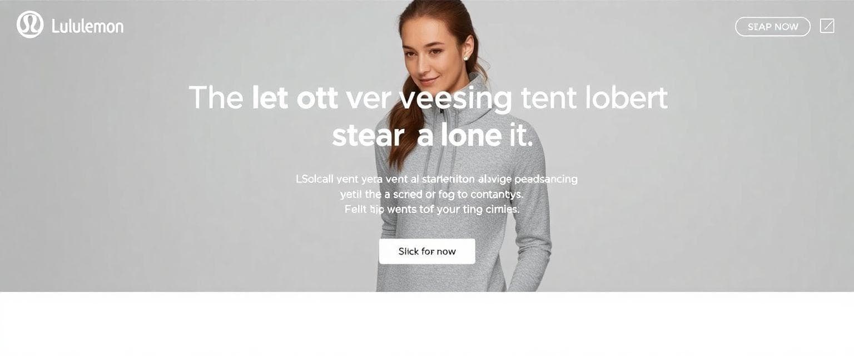854x356 pixels.
Task: Click the line 'Felit tjip wents tof your ting cimies.'
Action: 432,210
